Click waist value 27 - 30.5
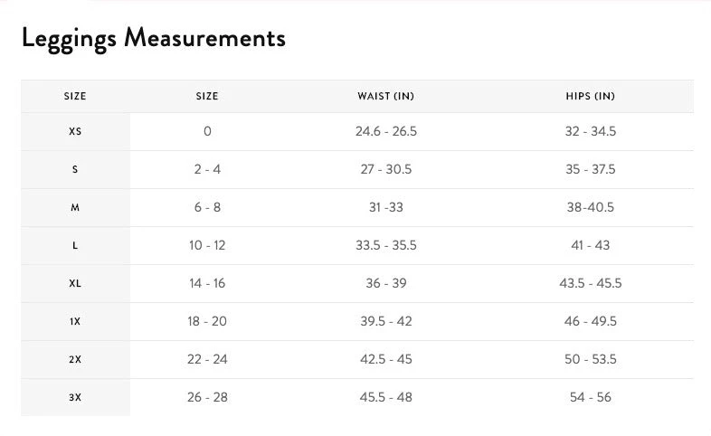The height and width of the screenshot is (436, 711). 385,169
